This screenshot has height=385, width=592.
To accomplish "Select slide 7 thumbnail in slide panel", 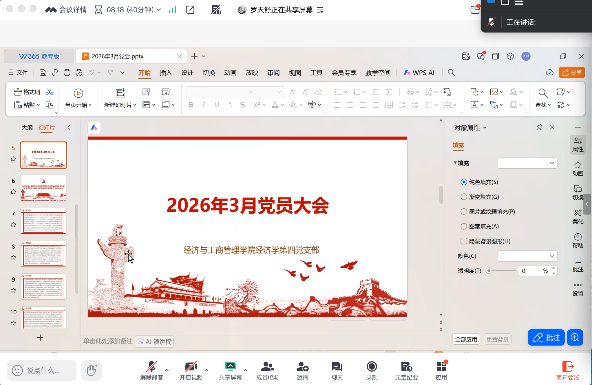I will point(43,221).
